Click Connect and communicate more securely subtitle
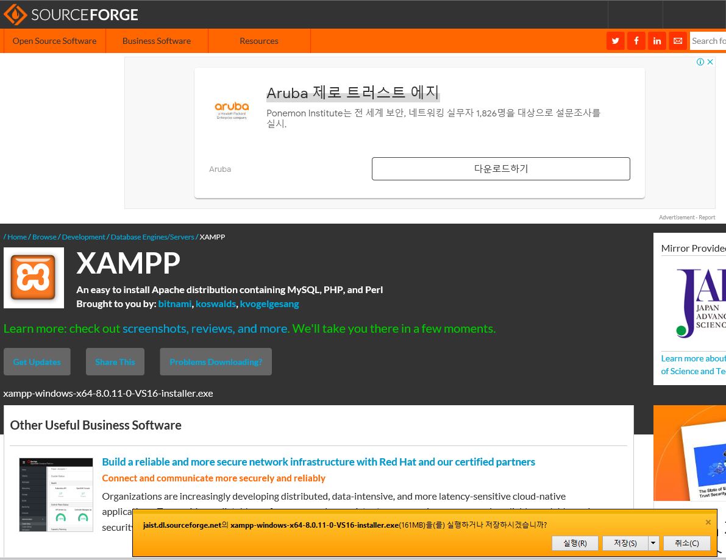The image size is (726, 560). point(213,478)
